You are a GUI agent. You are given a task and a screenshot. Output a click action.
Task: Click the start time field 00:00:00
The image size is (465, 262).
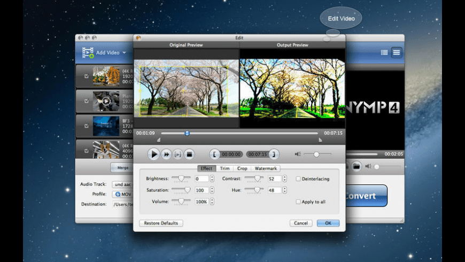231,155
